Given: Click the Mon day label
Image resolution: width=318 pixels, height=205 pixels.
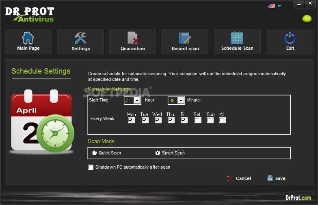Looking at the screenshot, I should [x=132, y=114].
